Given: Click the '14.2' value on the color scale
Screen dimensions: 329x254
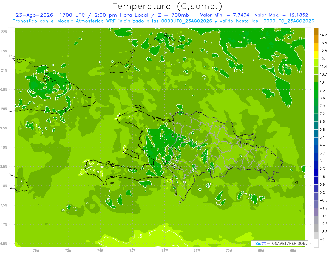Looking at the screenshot, I should point(323,35).
